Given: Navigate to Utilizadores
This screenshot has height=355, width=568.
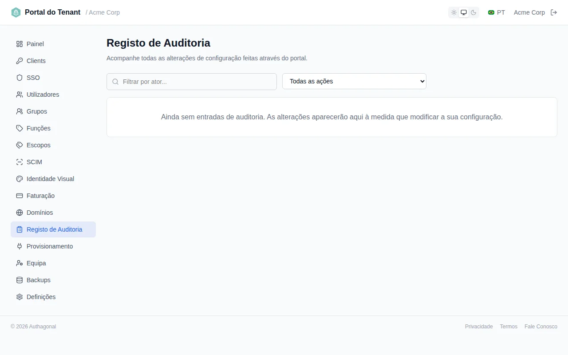Looking at the screenshot, I should [53, 95].
